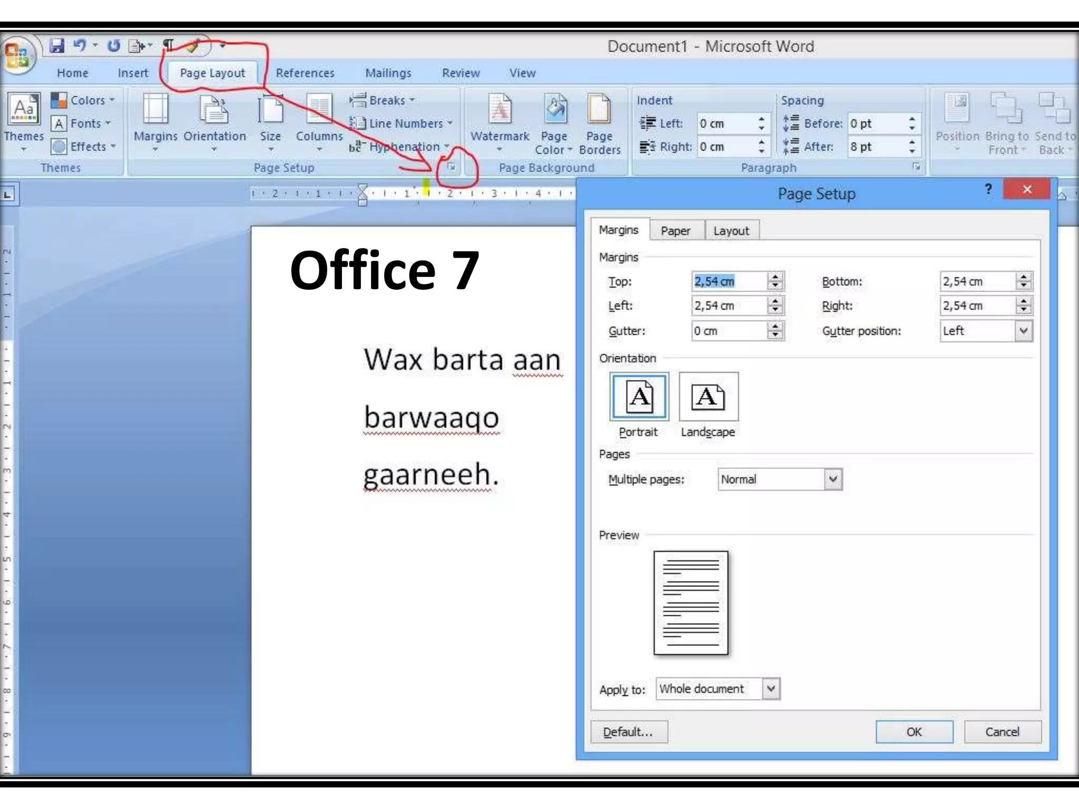
Task: Click the Page Setup dialog launcher
Action: (x=452, y=167)
